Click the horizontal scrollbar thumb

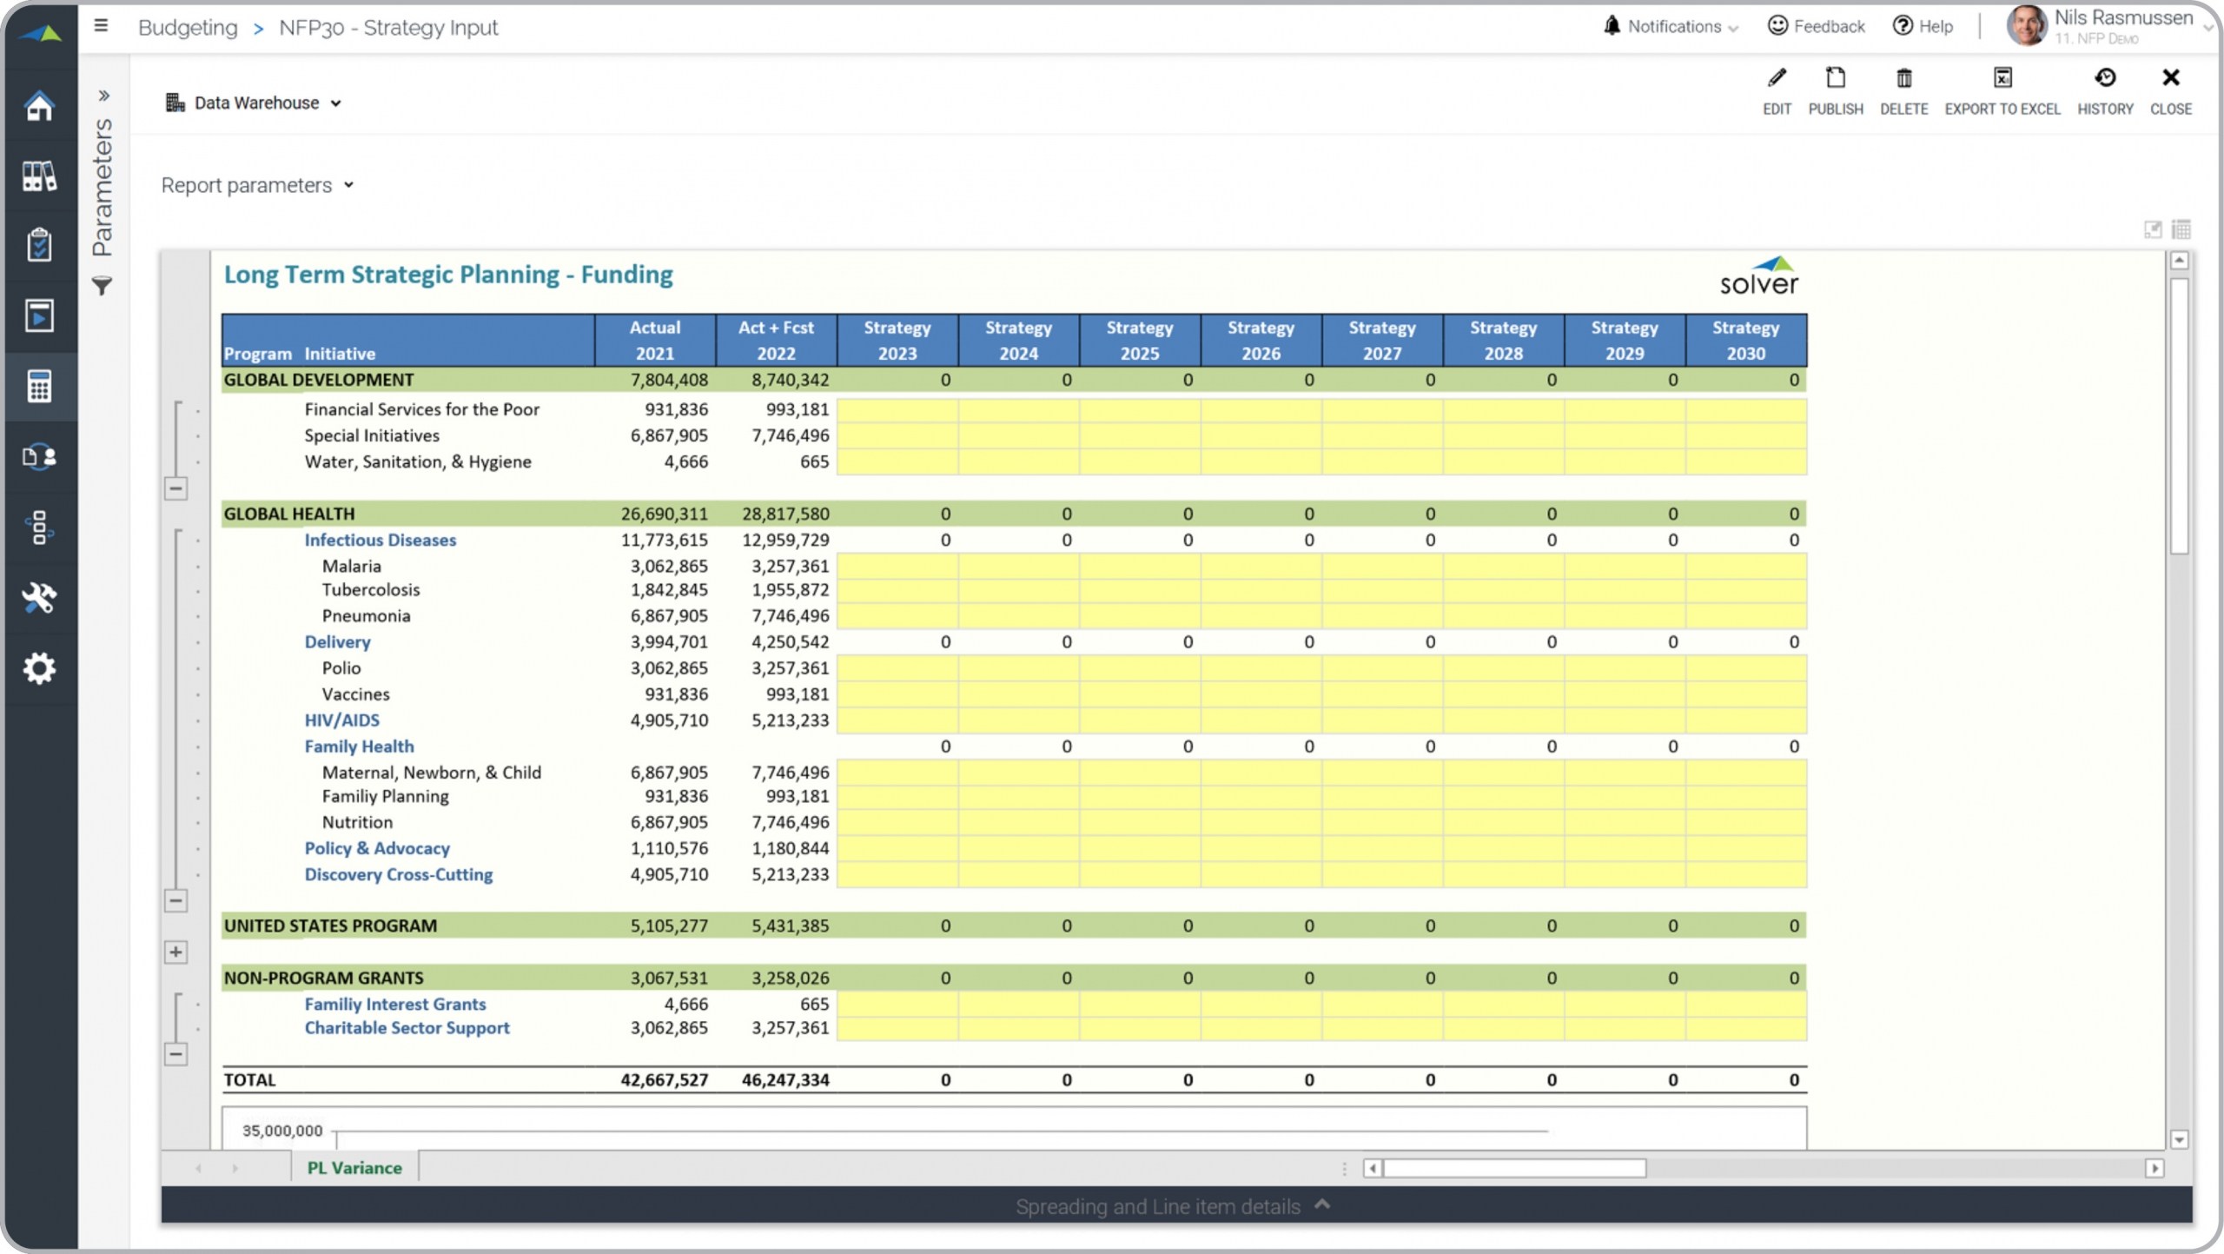pos(1513,1168)
